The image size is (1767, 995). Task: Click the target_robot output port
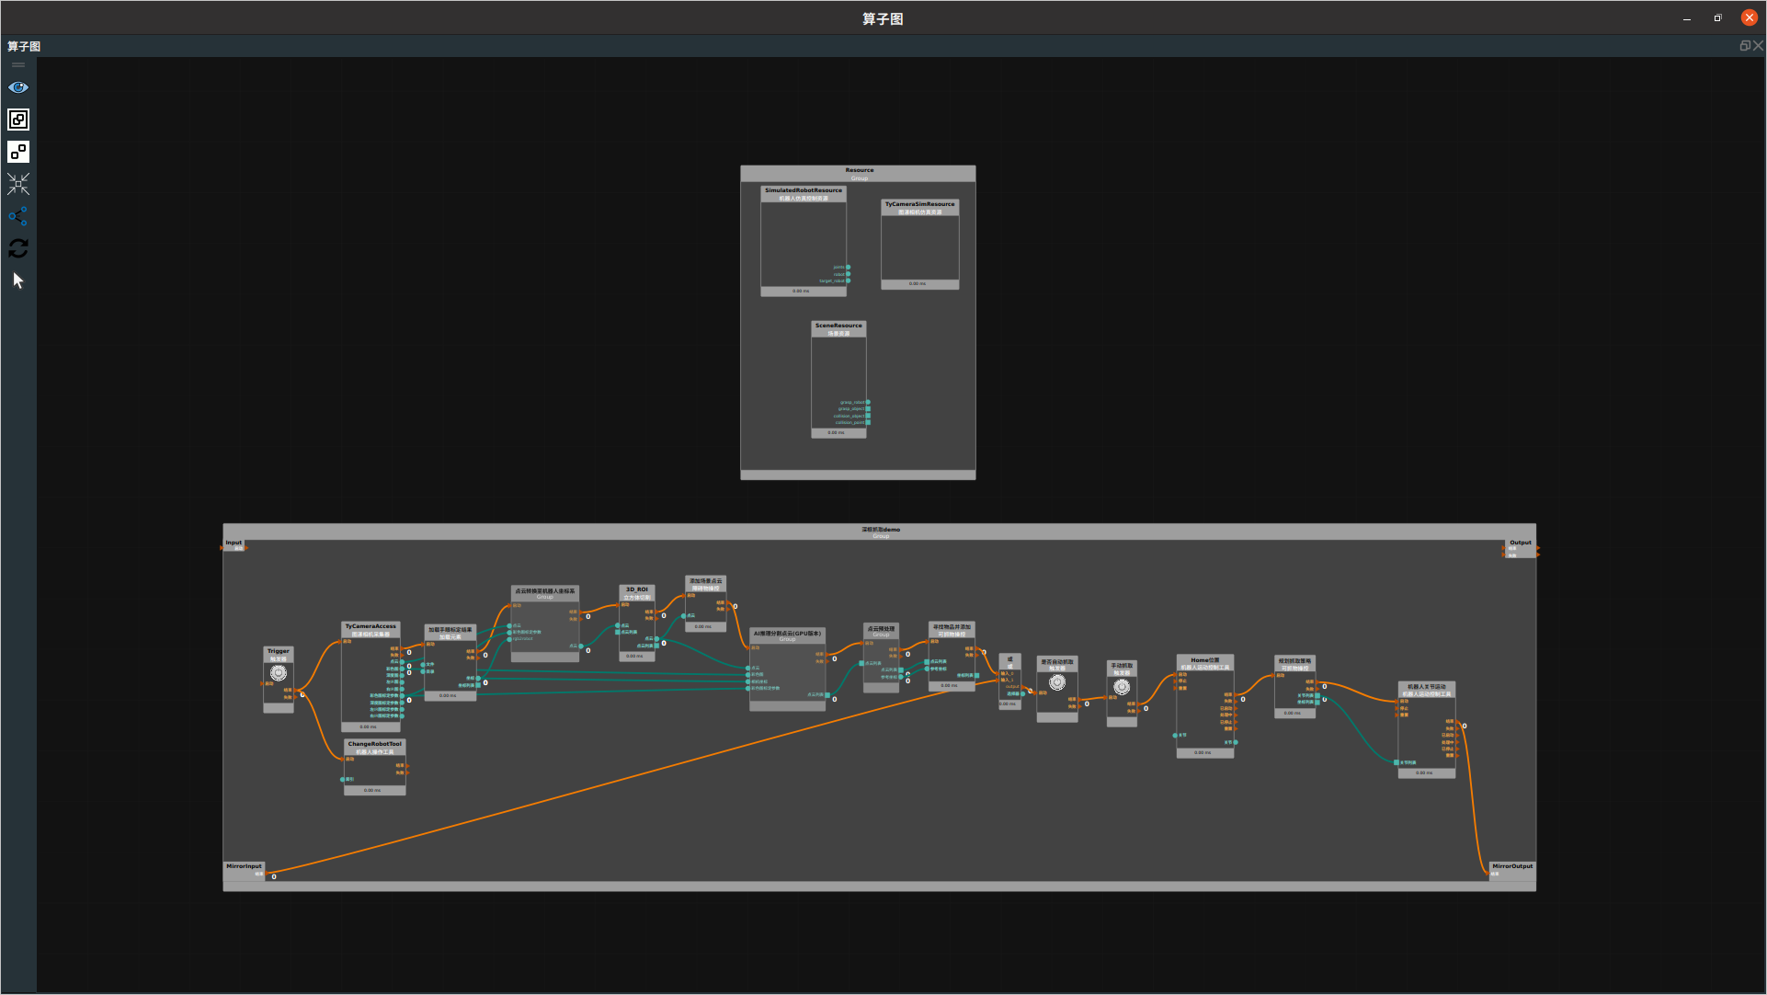pos(848,280)
